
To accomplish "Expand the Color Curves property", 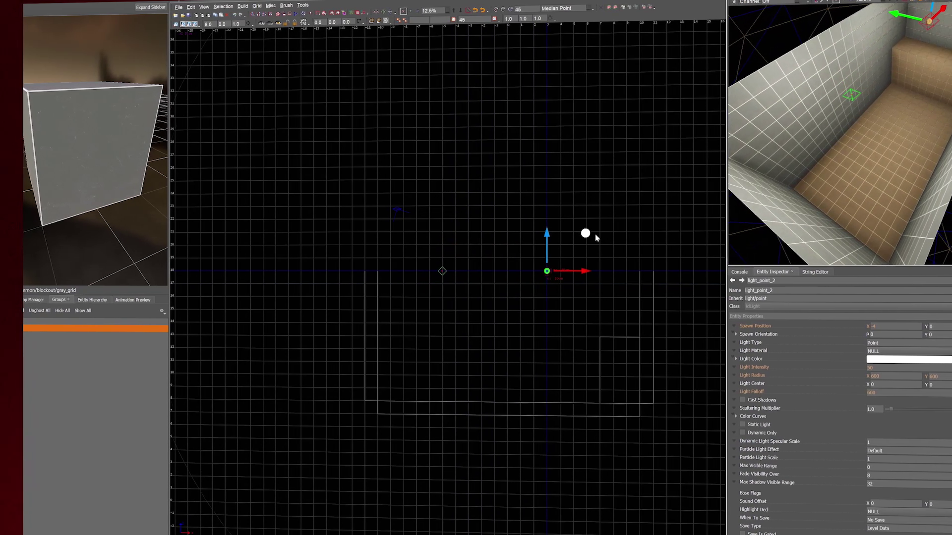I will 736,416.
